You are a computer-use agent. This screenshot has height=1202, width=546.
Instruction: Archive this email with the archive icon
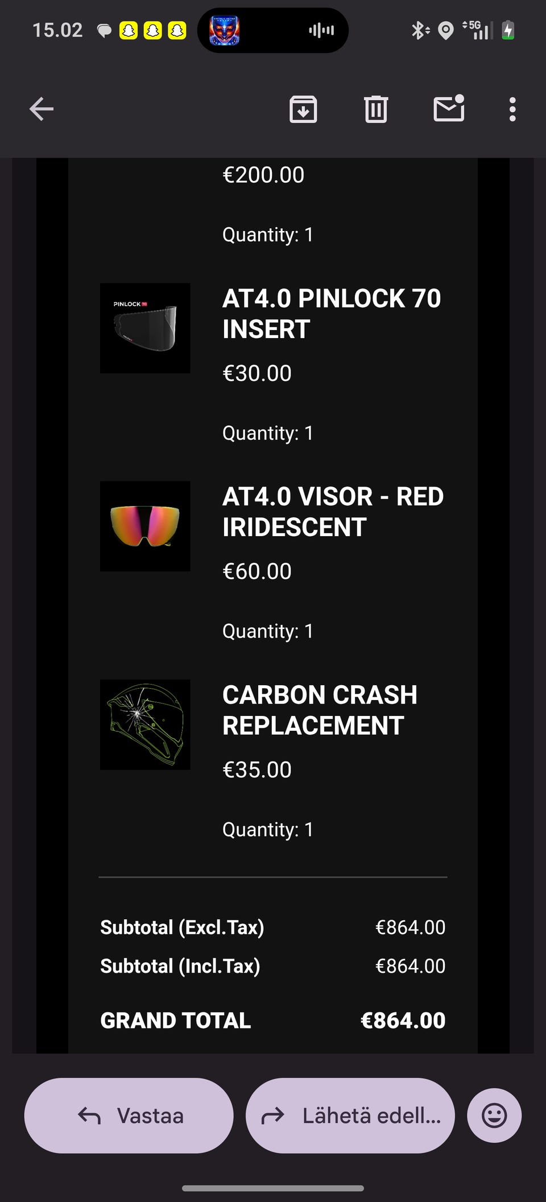[x=303, y=109]
